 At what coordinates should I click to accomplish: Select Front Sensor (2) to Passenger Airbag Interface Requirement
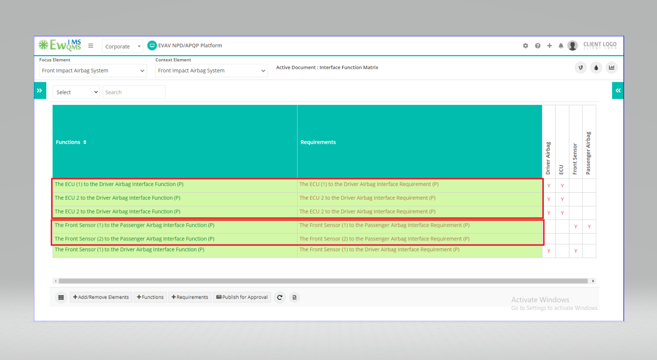point(385,239)
